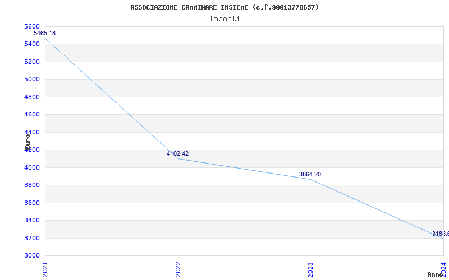
Task: Click the y-axis value 5600
Action: [32, 26]
